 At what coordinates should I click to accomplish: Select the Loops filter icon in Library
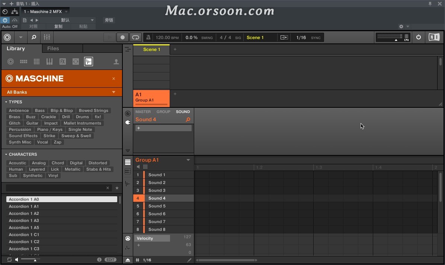(76, 61)
